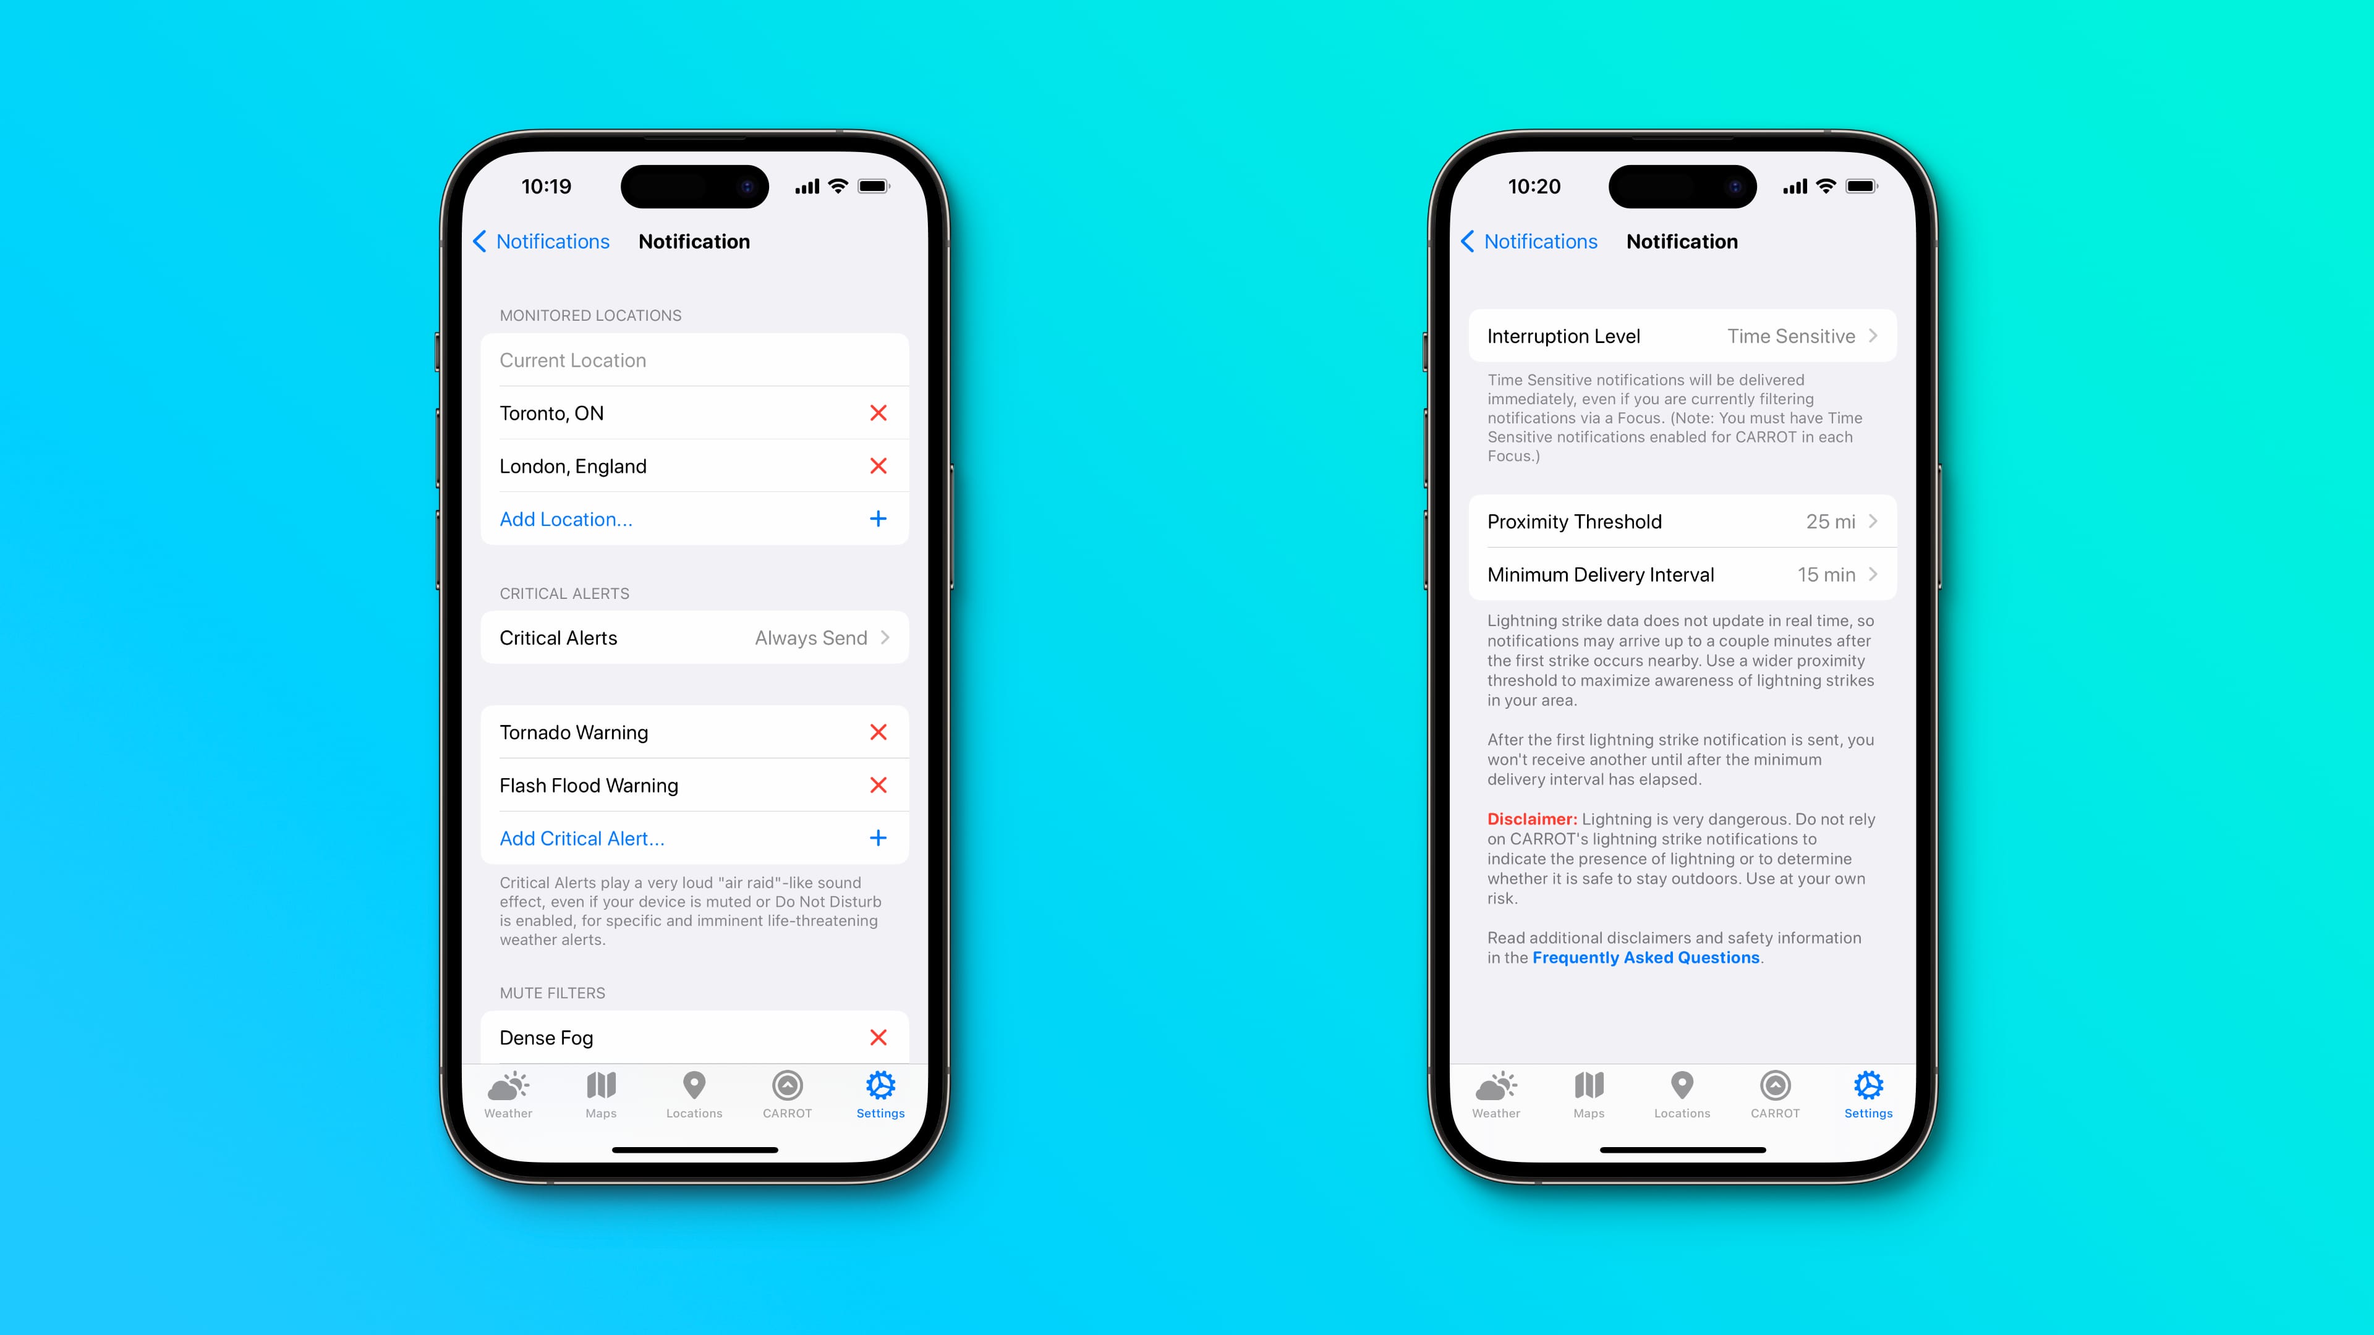Remove Toronto, ON monitored location

[x=879, y=412]
